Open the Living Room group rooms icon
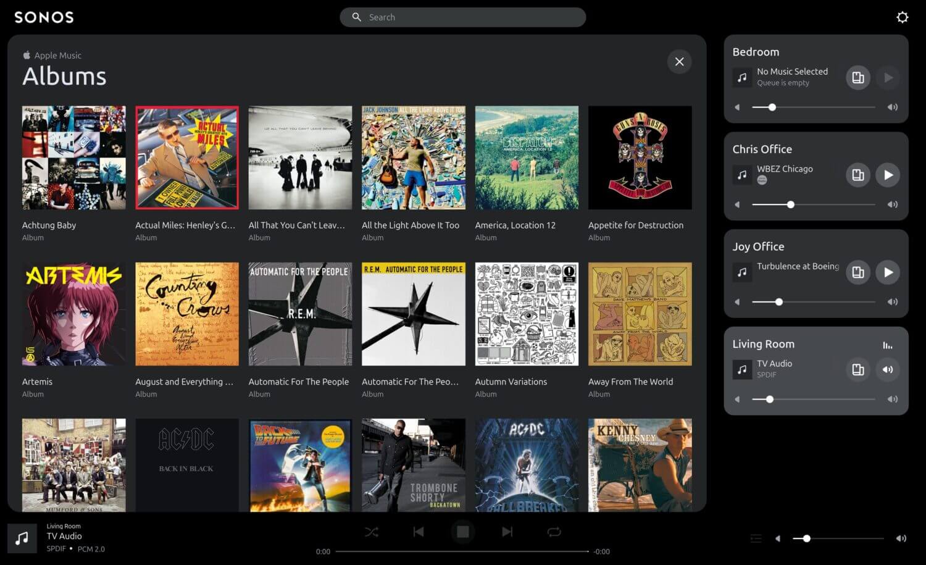 (x=857, y=370)
